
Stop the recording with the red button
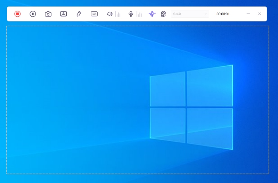(17, 14)
